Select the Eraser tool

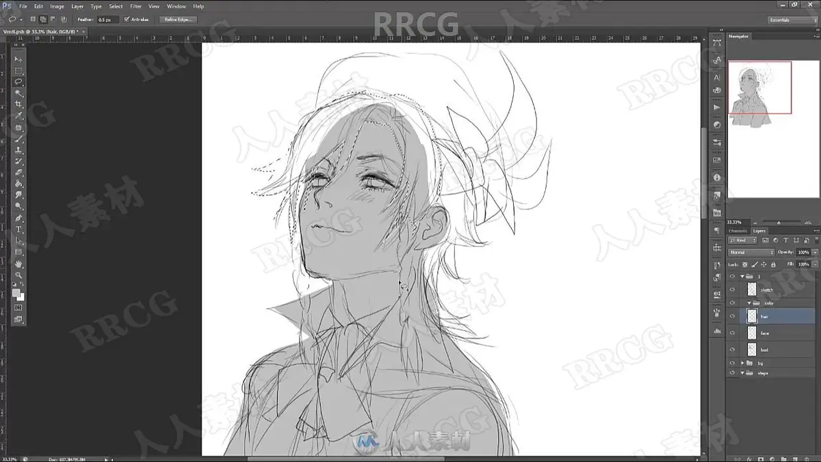pyautogui.click(x=18, y=172)
